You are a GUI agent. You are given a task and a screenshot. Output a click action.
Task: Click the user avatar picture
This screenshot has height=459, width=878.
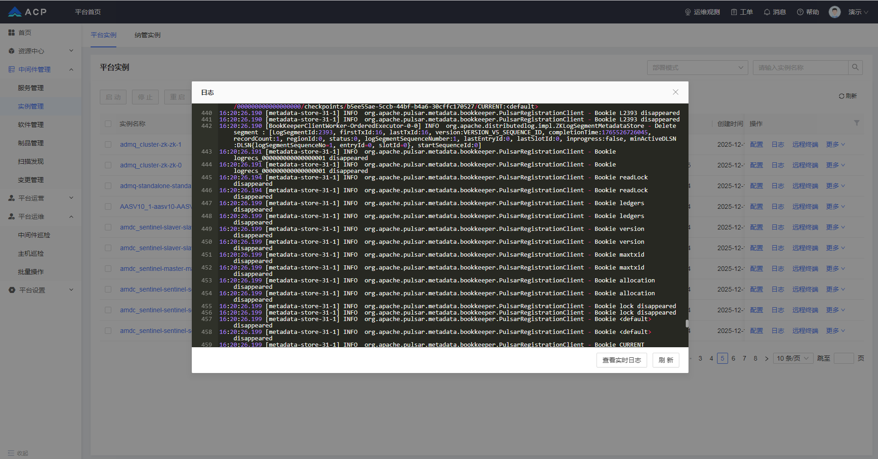coord(835,12)
